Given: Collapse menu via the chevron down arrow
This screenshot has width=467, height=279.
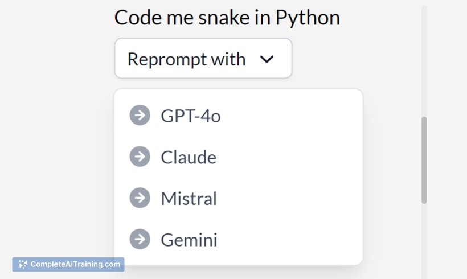Looking at the screenshot, I should [267, 59].
